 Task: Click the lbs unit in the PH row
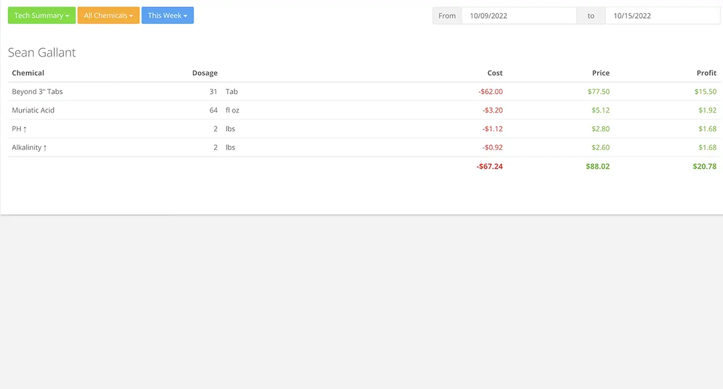230,129
